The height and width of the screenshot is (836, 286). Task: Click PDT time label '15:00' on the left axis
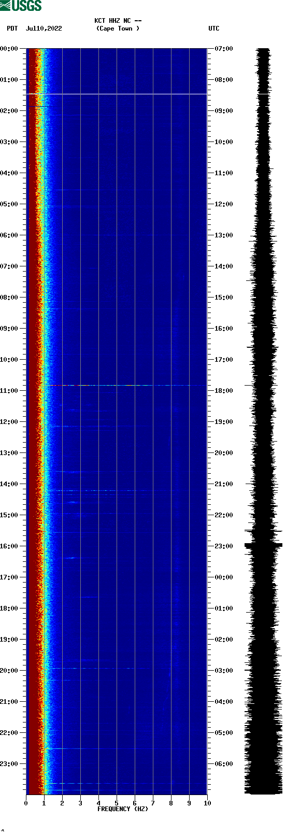pyautogui.click(x=9, y=515)
